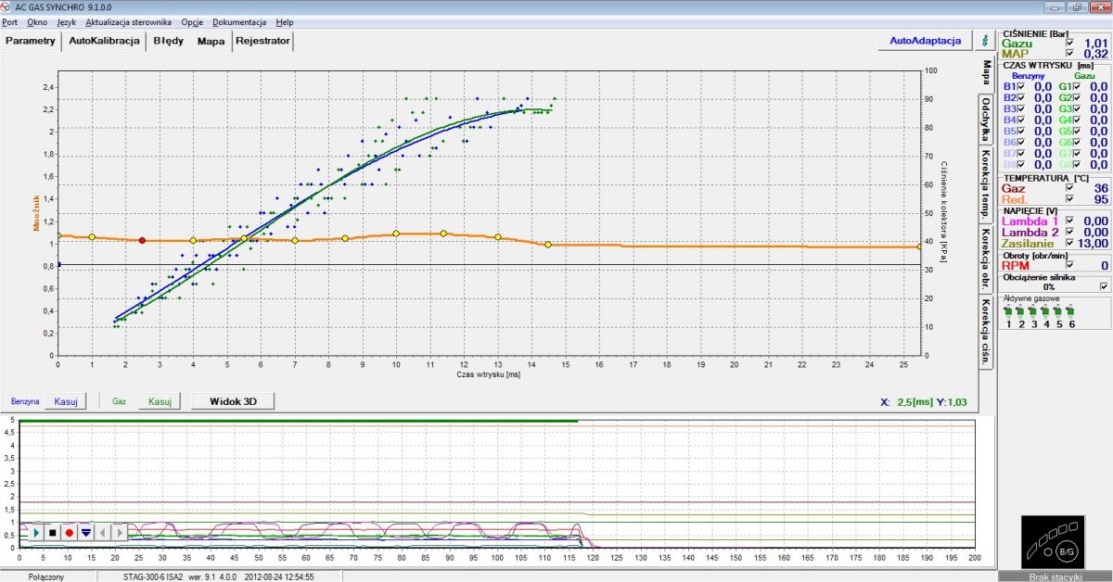This screenshot has height=582, width=1113.
Task: Start oscilloscope playback with the play icon
Action: click(x=37, y=533)
